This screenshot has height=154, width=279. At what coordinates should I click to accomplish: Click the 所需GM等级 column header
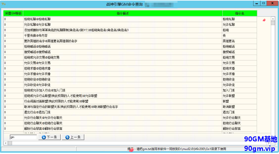(x=13, y=13)
